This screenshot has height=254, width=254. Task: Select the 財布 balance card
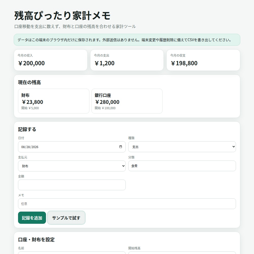[x=54, y=101]
